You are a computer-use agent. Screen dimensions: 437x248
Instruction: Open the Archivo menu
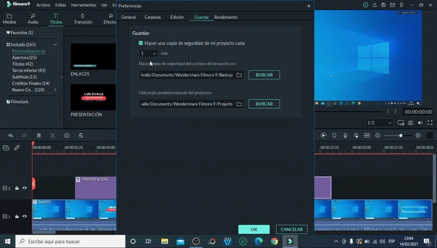(43, 5)
